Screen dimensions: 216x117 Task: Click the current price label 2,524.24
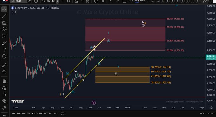[x=211, y=56]
